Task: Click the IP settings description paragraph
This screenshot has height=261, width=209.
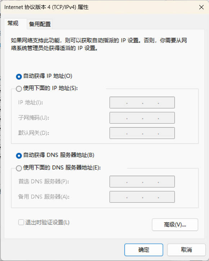Action: pos(99,44)
